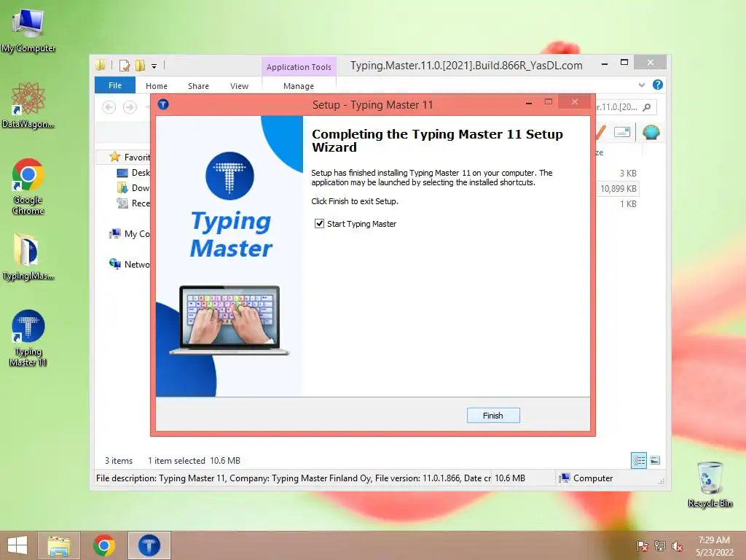Uncheck the Start Typing Master checkbox
746x560 pixels.
[319, 223]
